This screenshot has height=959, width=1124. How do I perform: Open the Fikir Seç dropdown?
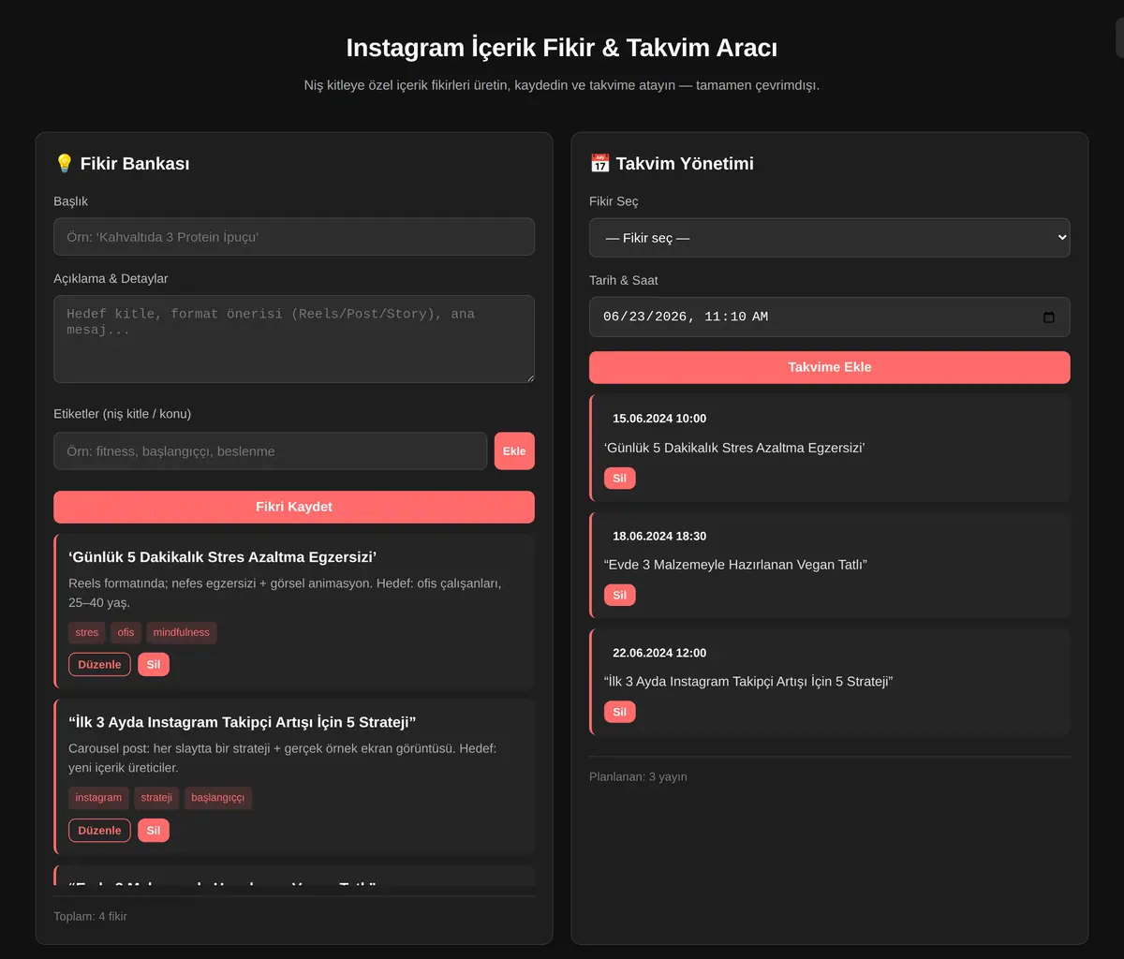coord(829,238)
